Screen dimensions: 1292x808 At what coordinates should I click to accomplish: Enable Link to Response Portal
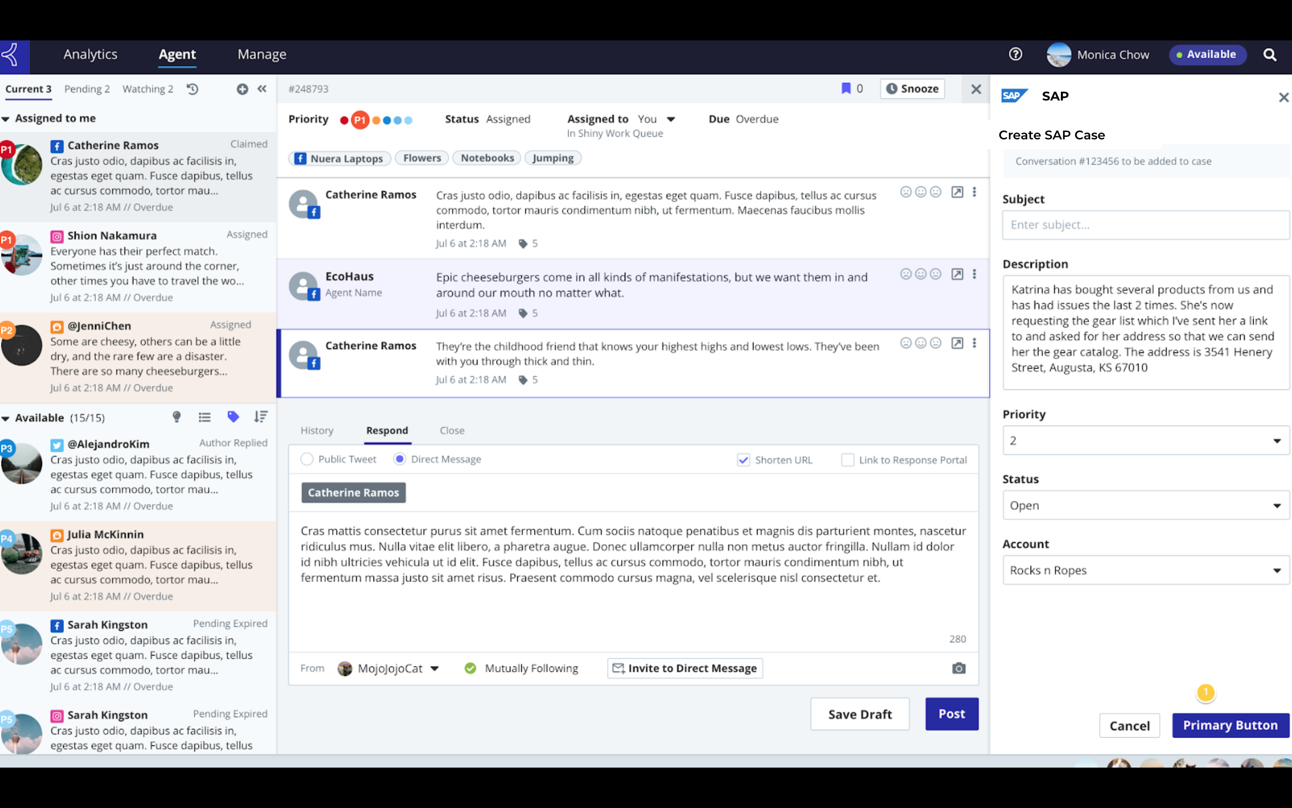(847, 460)
